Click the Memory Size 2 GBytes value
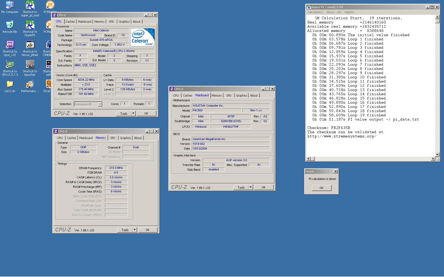The width and height of the screenshot is (444, 277). (x=83, y=152)
